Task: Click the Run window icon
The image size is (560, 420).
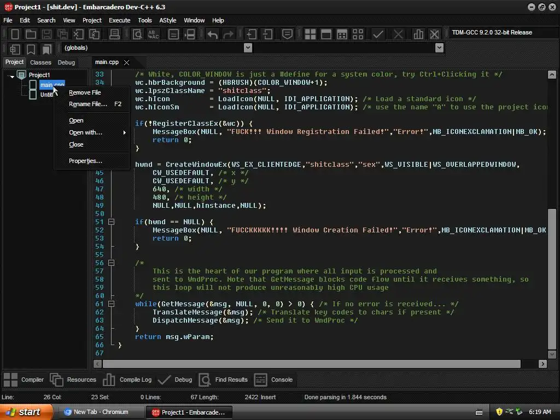Action: click(326, 34)
